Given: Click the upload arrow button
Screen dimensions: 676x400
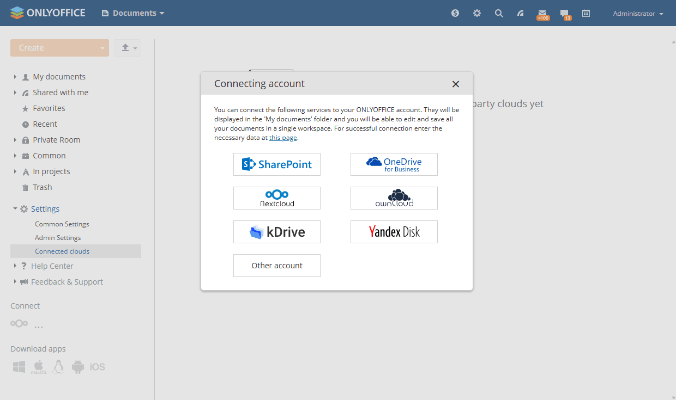Looking at the screenshot, I should pos(128,48).
